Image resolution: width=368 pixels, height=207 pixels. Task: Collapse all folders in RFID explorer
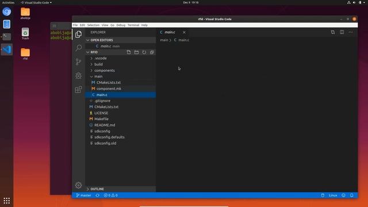[x=152, y=52]
